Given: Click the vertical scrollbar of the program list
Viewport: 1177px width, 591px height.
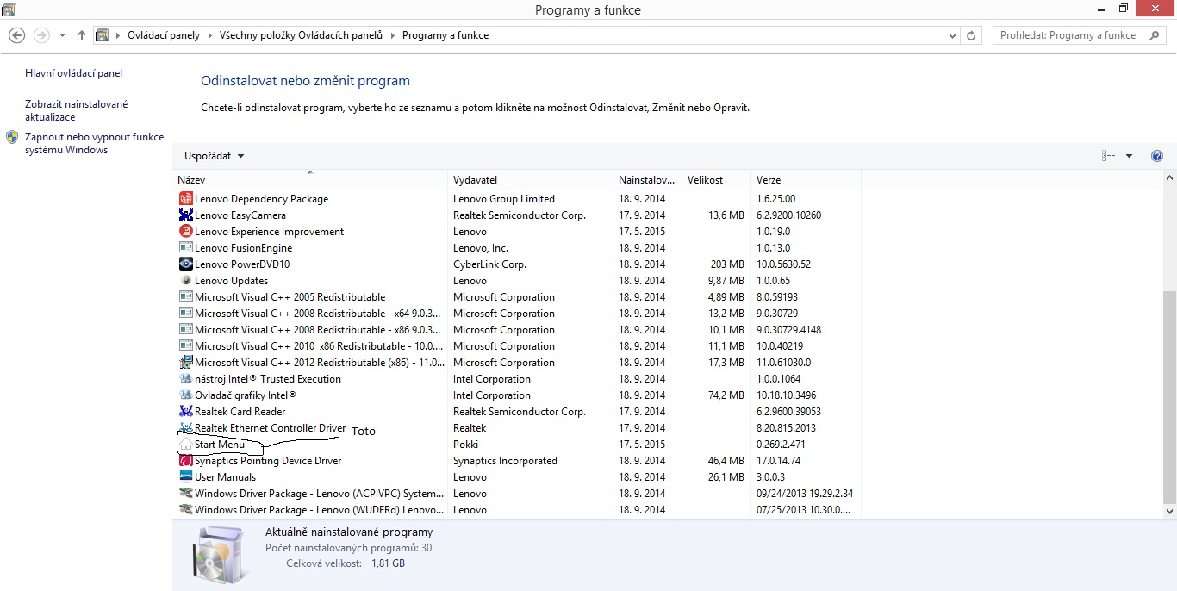Looking at the screenshot, I should 1169,396.
